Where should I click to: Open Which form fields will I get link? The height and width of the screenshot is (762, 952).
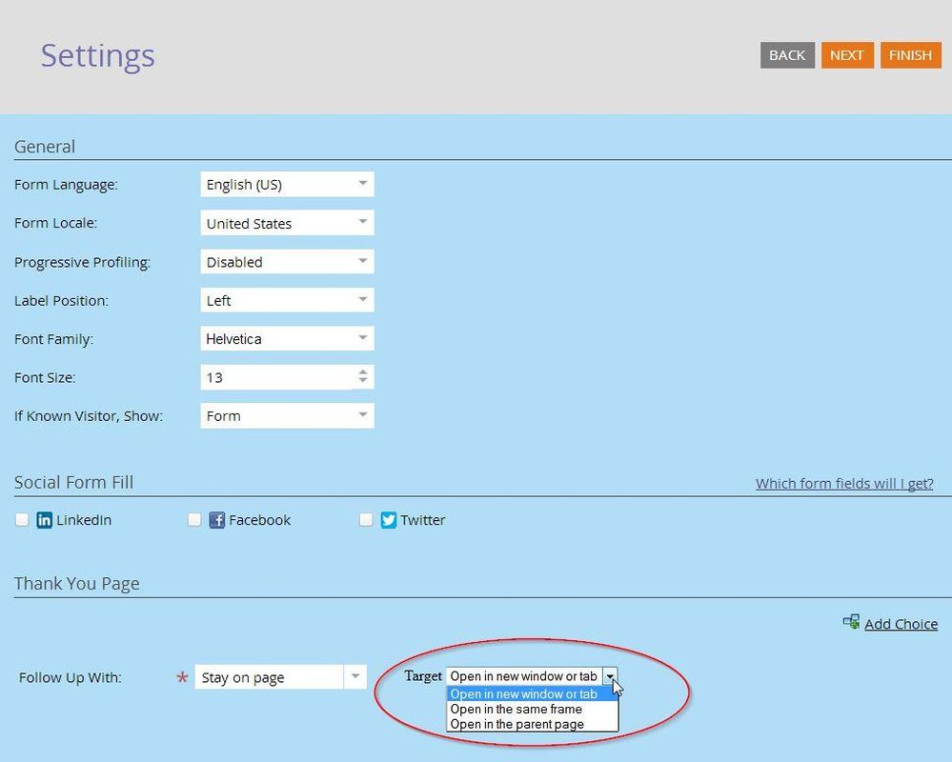click(x=844, y=484)
